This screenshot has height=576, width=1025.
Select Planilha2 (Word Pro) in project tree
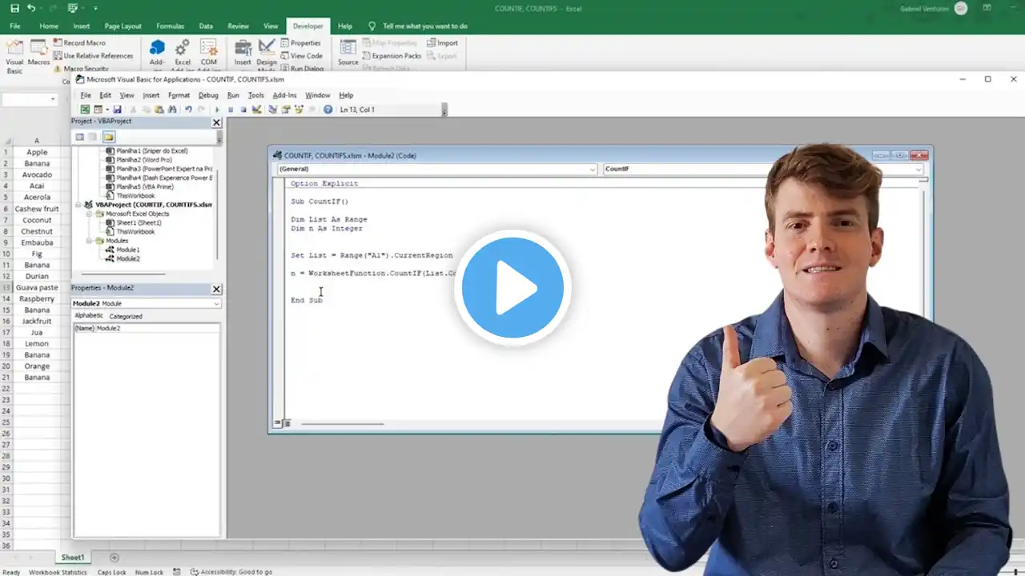tap(143, 160)
